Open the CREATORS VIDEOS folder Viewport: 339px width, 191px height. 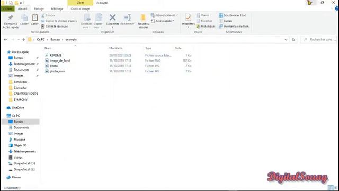click(26, 94)
